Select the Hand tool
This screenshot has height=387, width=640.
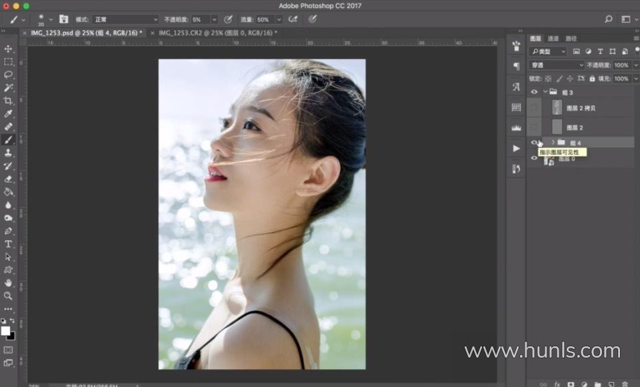click(8, 283)
